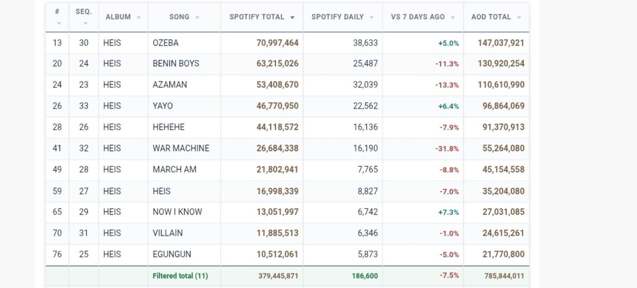Screen dimensions: 637x288
Task: Click sequence number 30 in OZEBA row
Action: pyautogui.click(x=84, y=42)
